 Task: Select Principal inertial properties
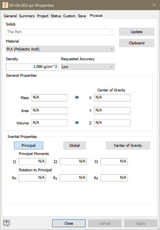[28, 145]
